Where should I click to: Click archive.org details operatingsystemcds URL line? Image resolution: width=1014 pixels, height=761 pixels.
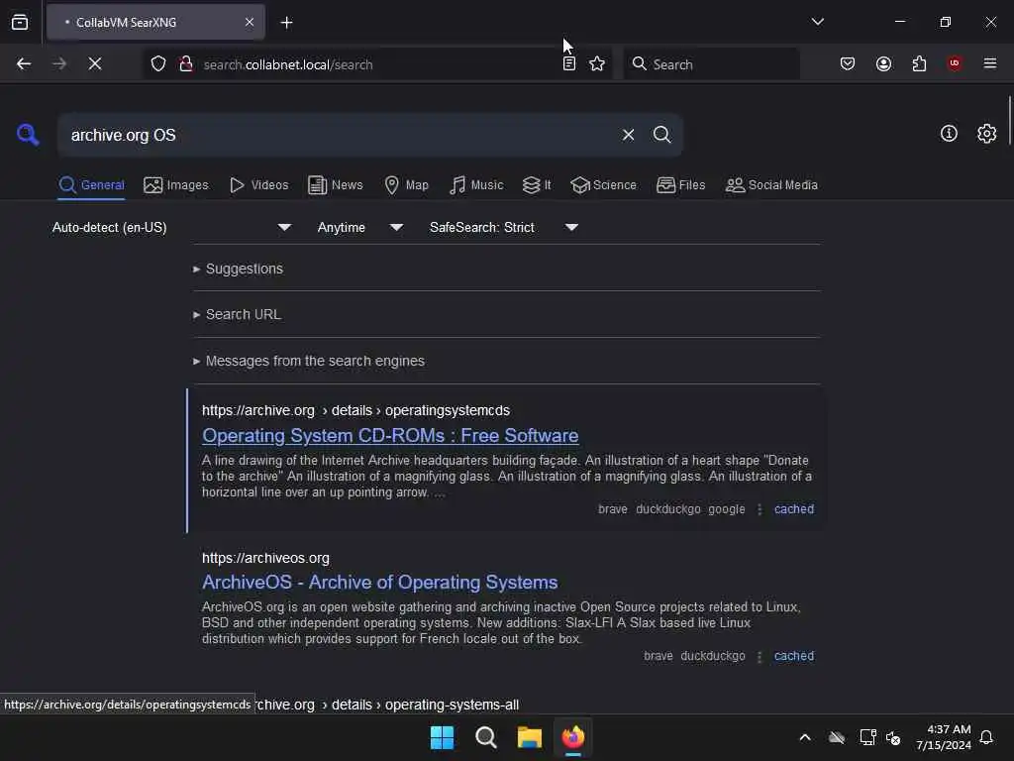tap(355, 411)
